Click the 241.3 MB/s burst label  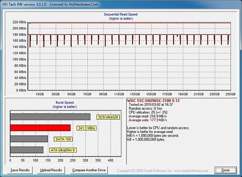(x=86, y=128)
